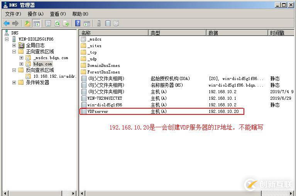296x196 pixels.
Task: Click the 192.168.10.20 data cell
Action: pyautogui.click(x=224, y=111)
